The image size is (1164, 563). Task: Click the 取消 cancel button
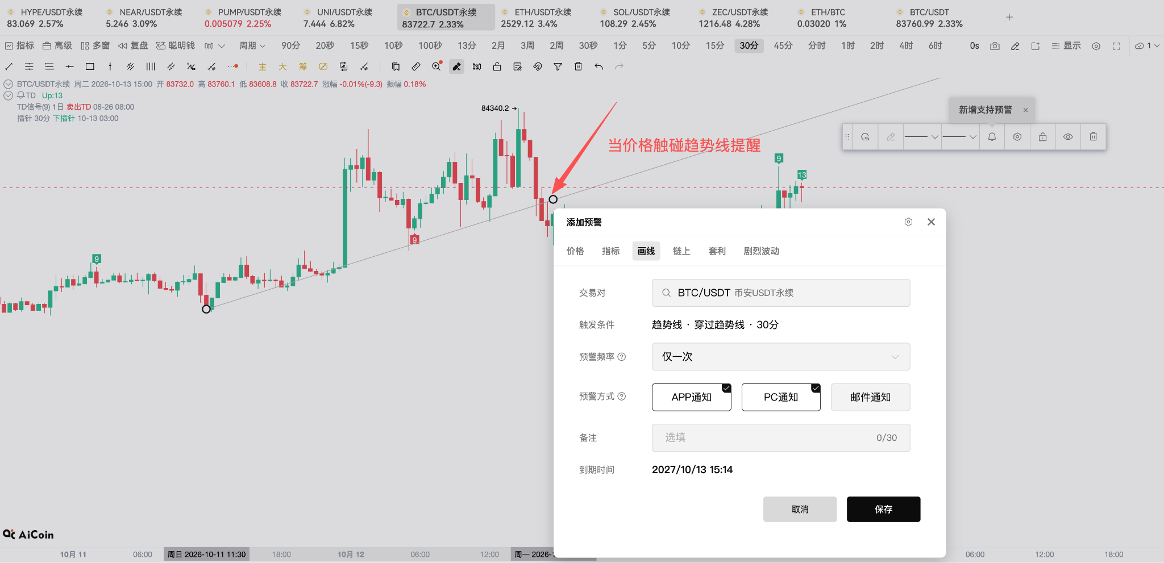(x=800, y=509)
